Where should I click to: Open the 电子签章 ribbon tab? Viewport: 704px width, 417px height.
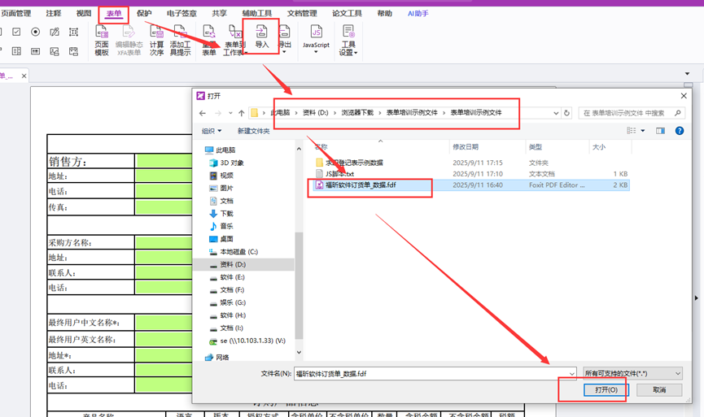(x=181, y=14)
